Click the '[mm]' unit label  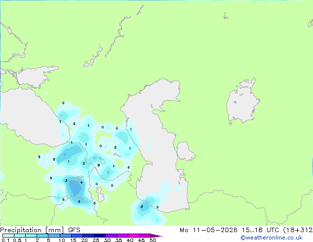tap(55, 230)
